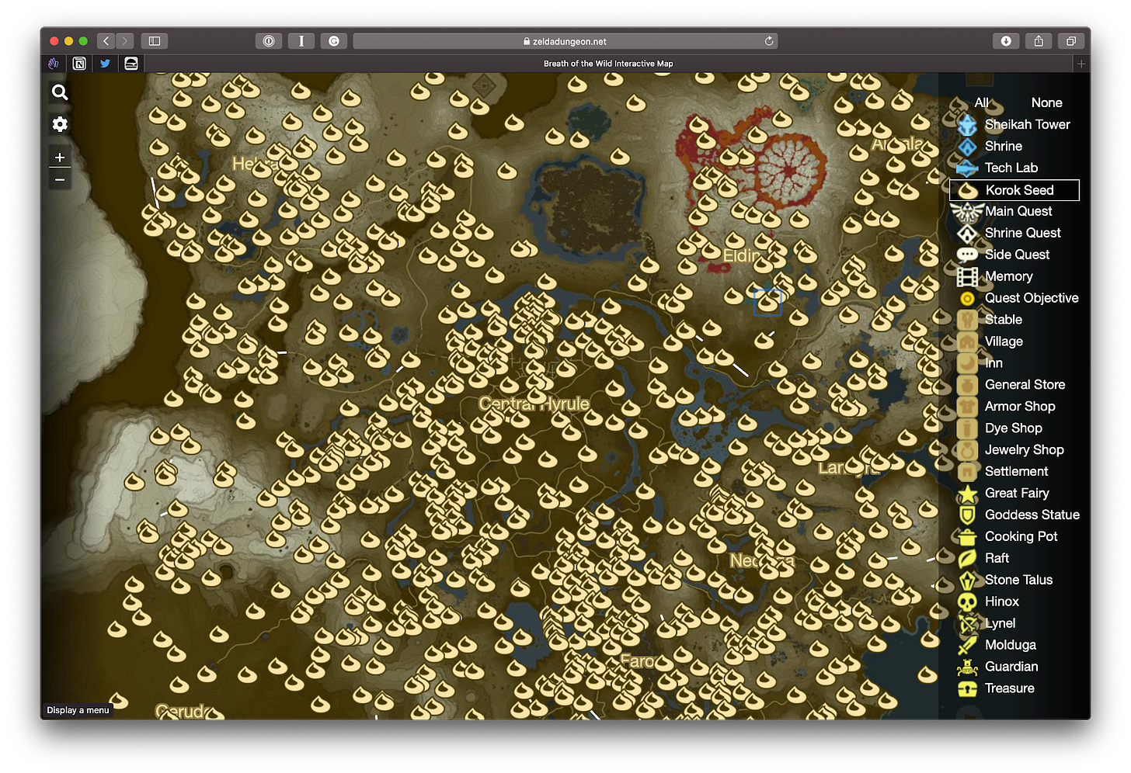This screenshot has height=773, width=1131.
Task: Show Safari sidebar
Action: 155,41
